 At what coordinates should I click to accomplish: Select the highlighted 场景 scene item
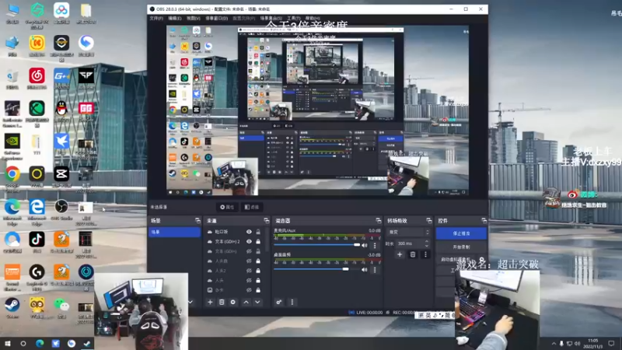pos(174,232)
